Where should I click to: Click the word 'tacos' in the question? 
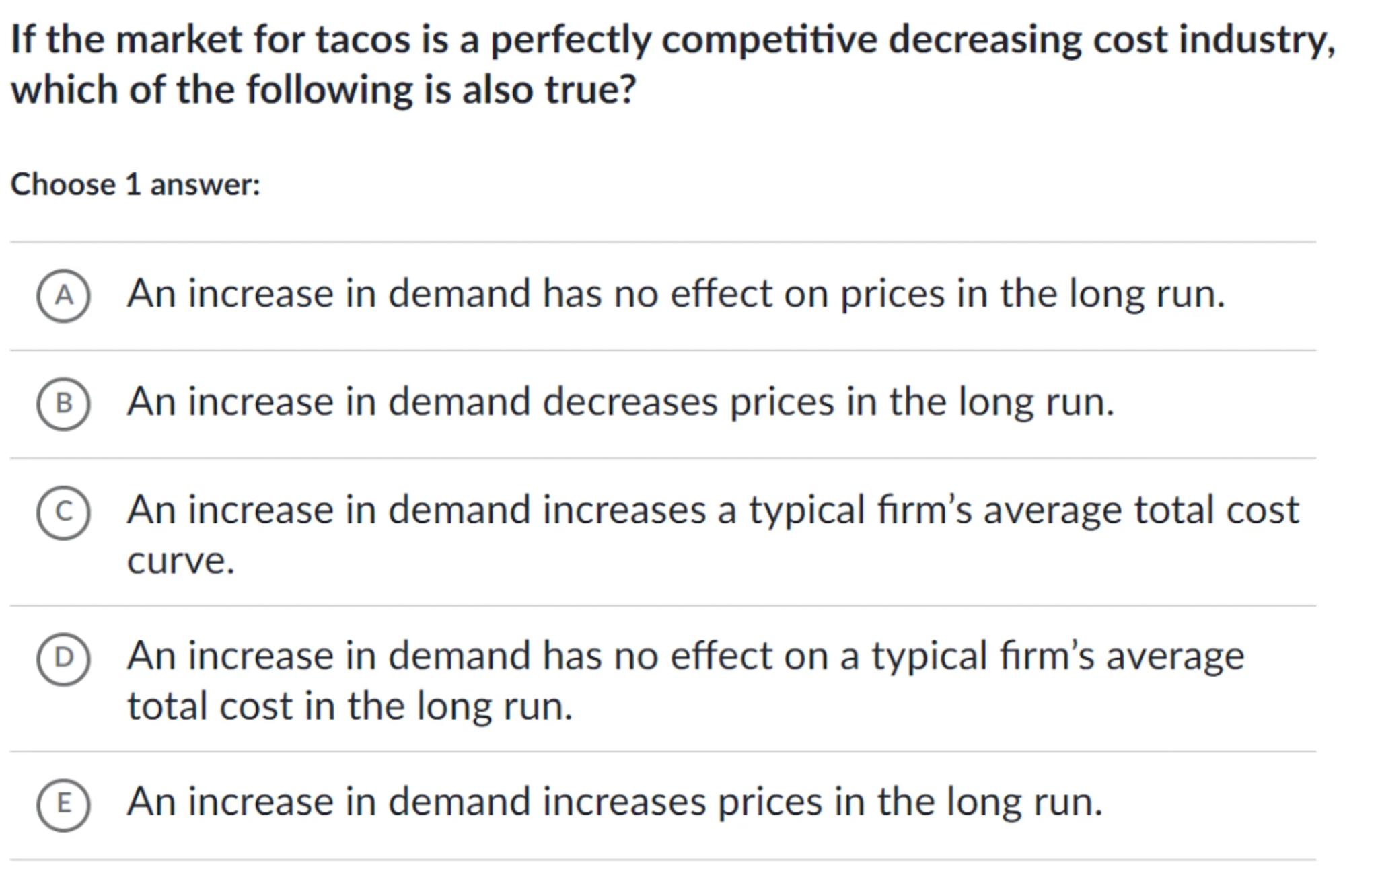(363, 40)
